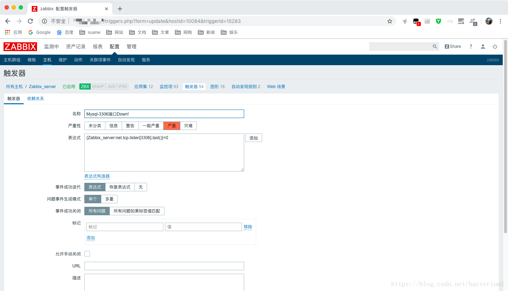
Task: Switch to the 依赖关系 tab
Action: point(36,99)
